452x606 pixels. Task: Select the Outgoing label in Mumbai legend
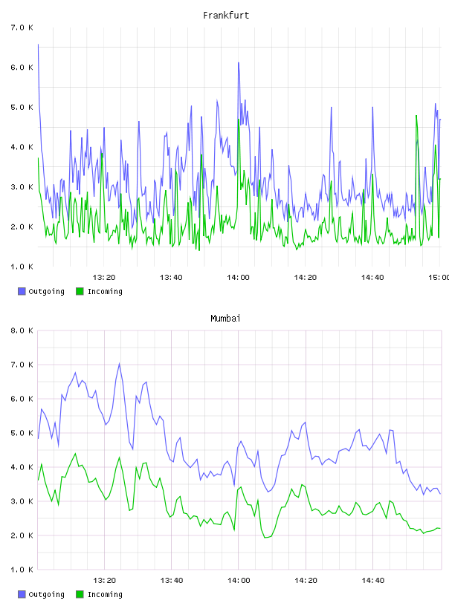click(x=46, y=595)
